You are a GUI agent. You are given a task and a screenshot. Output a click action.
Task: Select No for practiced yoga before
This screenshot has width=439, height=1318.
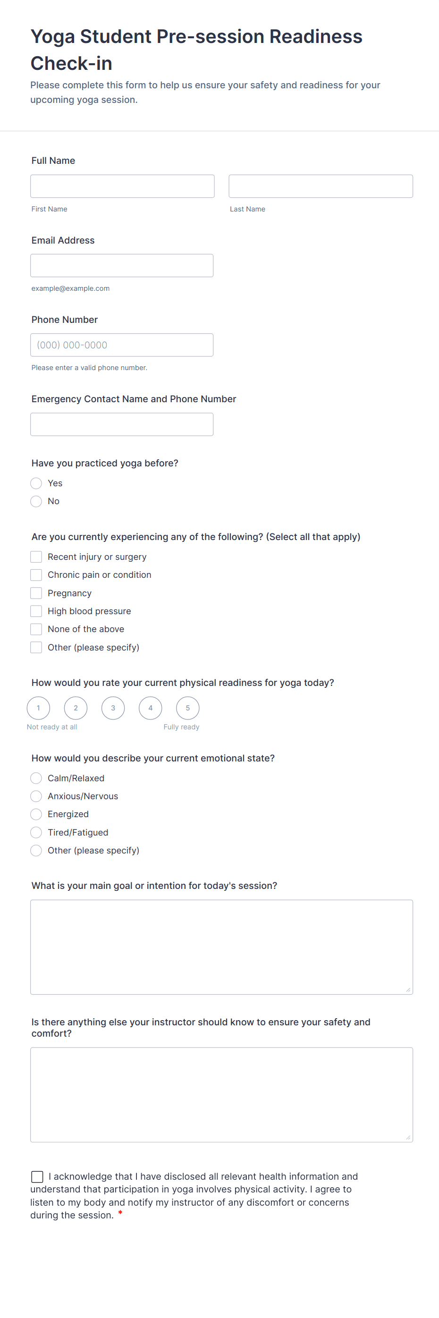point(36,501)
